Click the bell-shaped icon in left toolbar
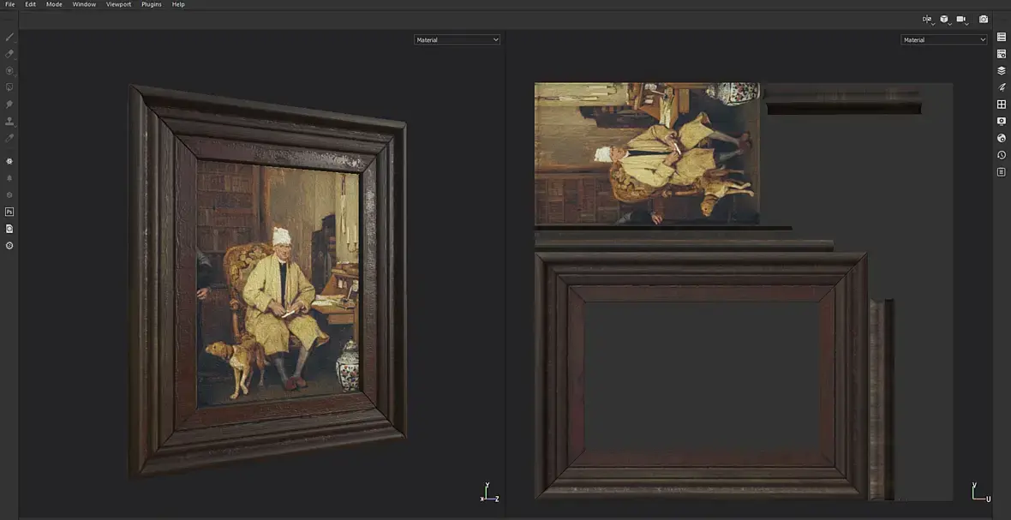 [9, 178]
